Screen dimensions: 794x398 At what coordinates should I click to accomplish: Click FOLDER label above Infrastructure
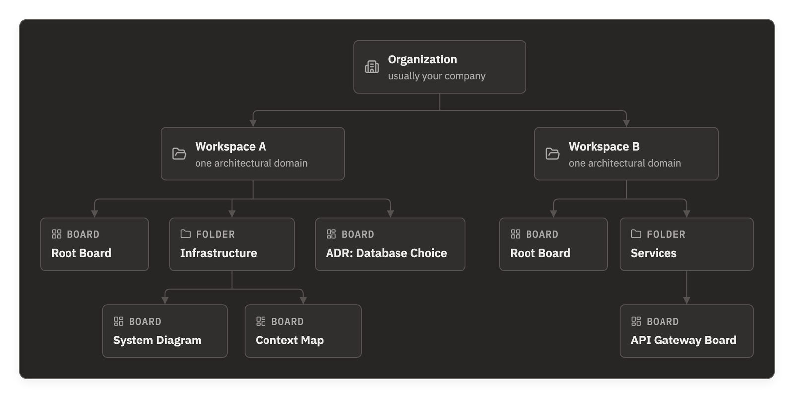[215, 234]
